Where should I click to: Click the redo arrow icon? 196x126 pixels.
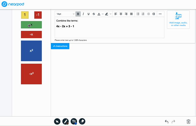173,121
